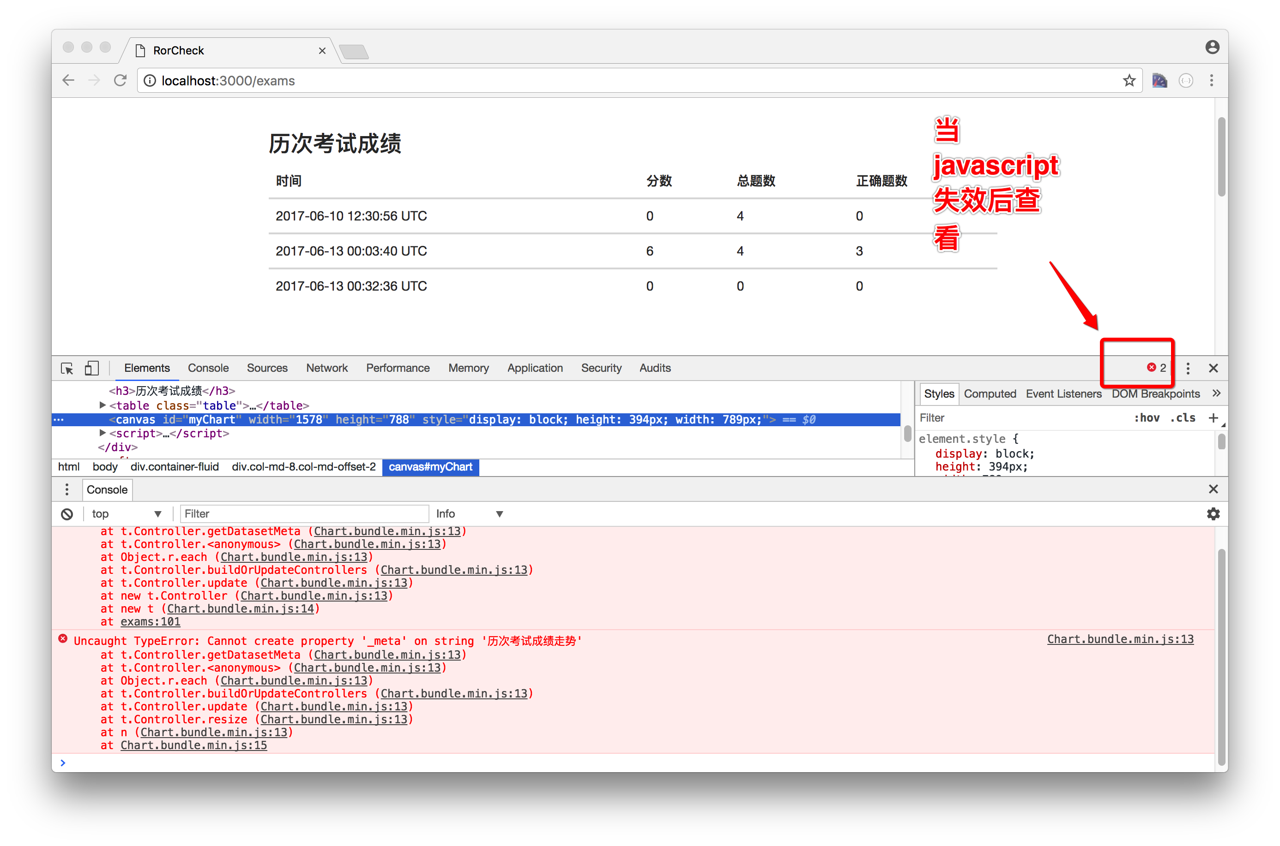Open the DOM Breakpoints sidebar tab

[x=1155, y=394]
